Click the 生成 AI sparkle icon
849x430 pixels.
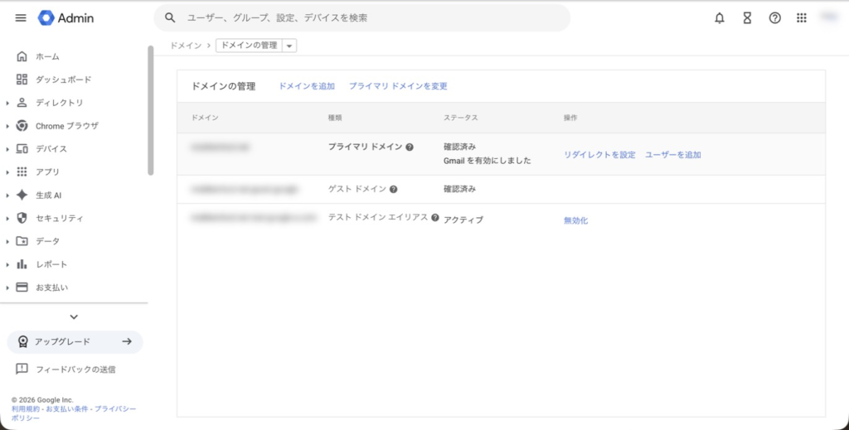click(22, 195)
